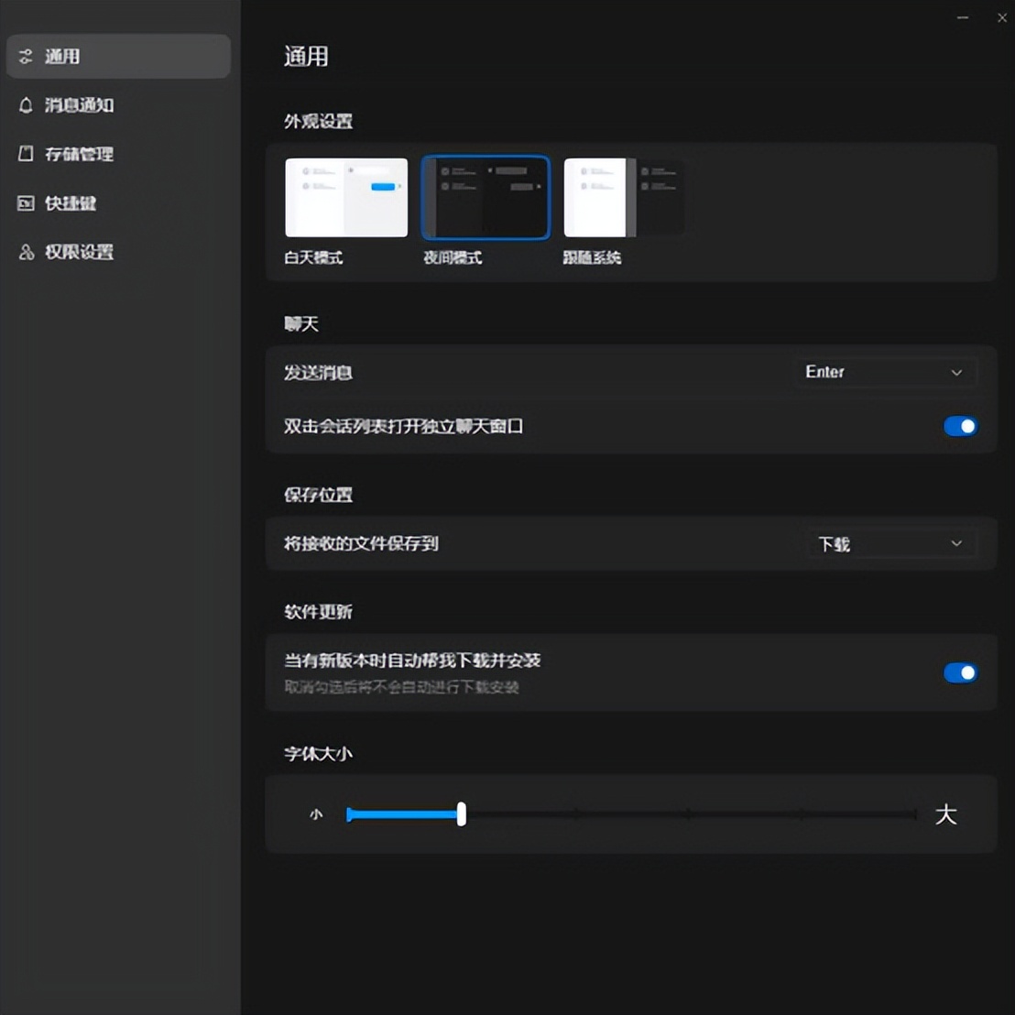Viewport: 1015px width, 1015px height.
Task: Click the 取消勾选后将不会自动进行下载安装 hint text
Action: pyautogui.click(x=401, y=688)
